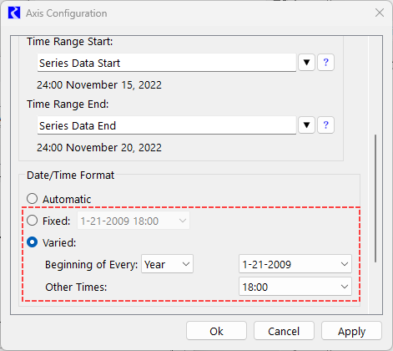Click the Apply button
Image resolution: width=393 pixels, height=351 pixels.
click(x=351, y=331)
